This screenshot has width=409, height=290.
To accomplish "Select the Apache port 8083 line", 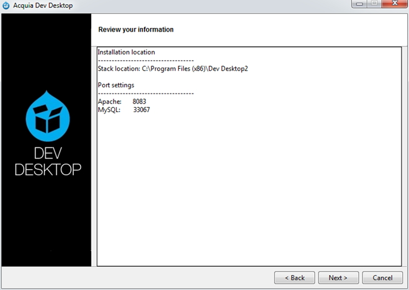I will click(x=122, y=102).
